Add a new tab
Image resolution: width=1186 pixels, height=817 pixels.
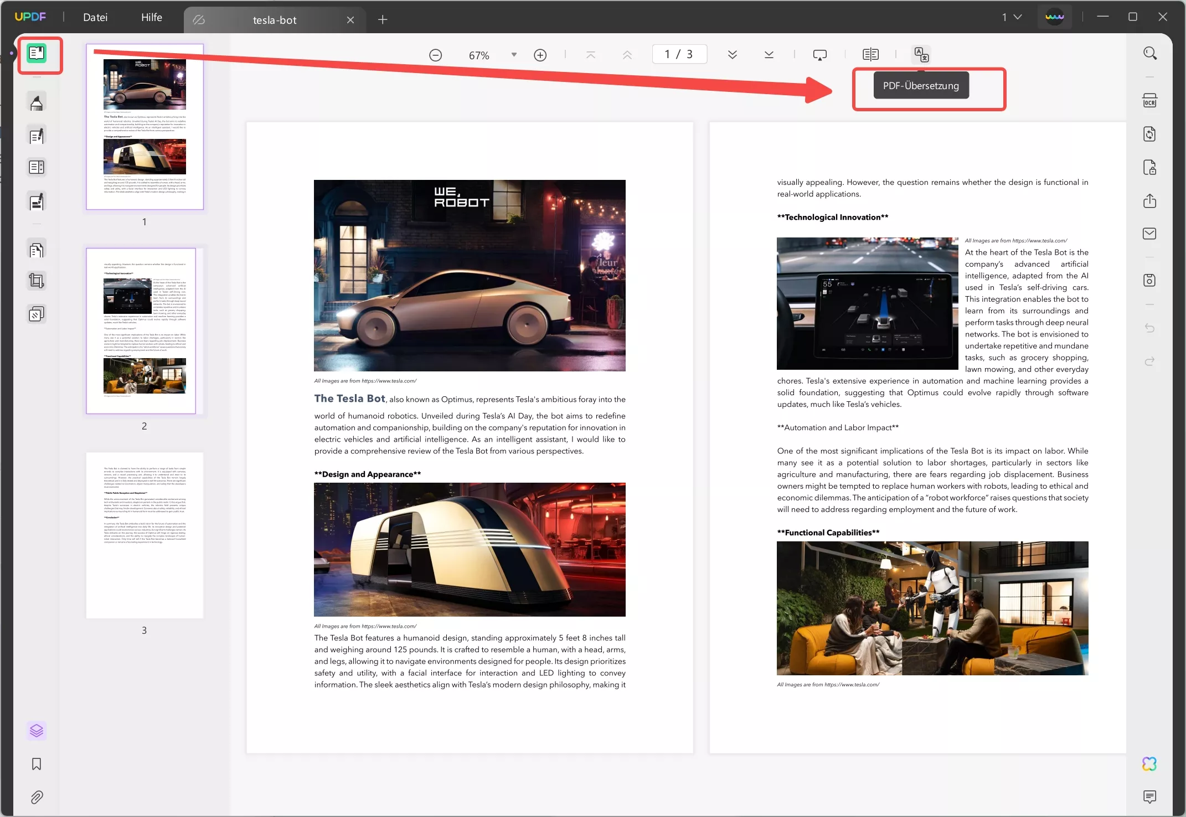tap(383, 20)
